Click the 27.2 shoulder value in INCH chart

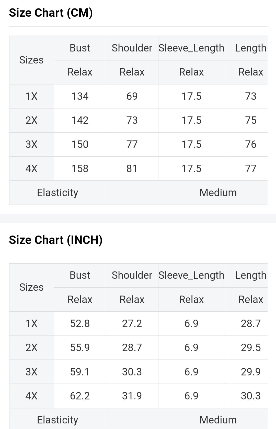132,324
